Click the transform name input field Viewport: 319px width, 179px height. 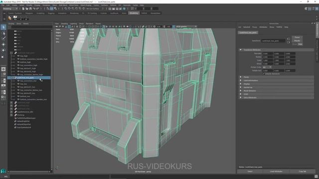pyautogui.click(x=273, y=41)
